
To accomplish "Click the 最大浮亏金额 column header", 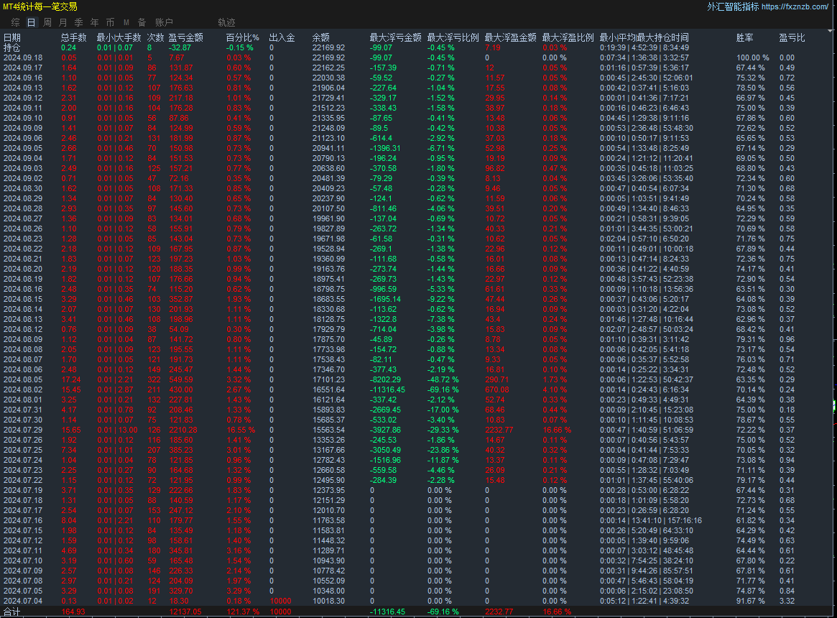I will (x=396, y=37).
